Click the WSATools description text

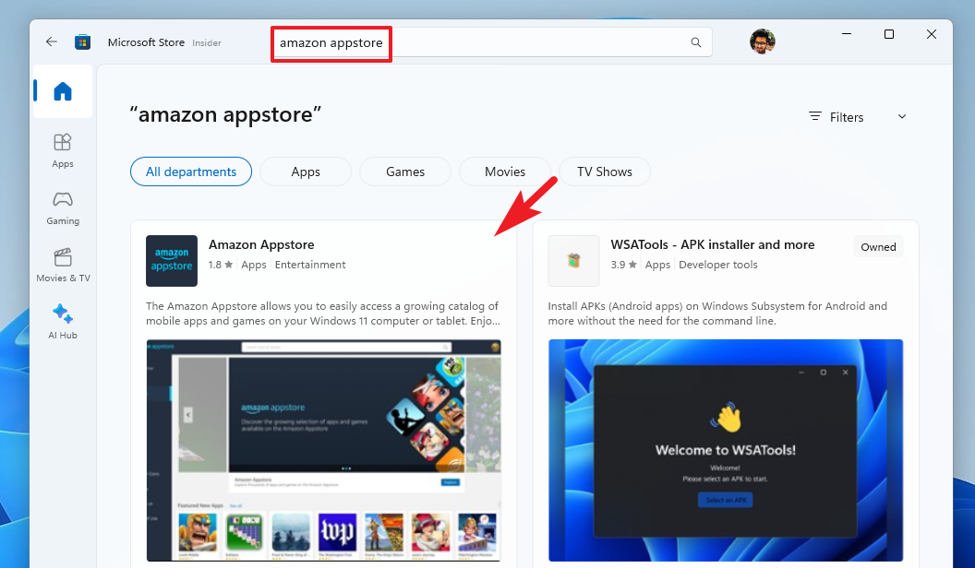717,314
